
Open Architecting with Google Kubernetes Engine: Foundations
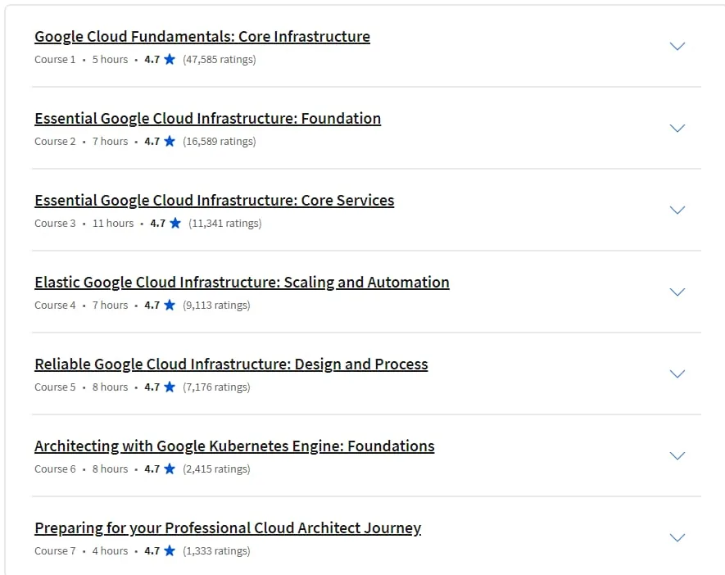click(234, 446)
